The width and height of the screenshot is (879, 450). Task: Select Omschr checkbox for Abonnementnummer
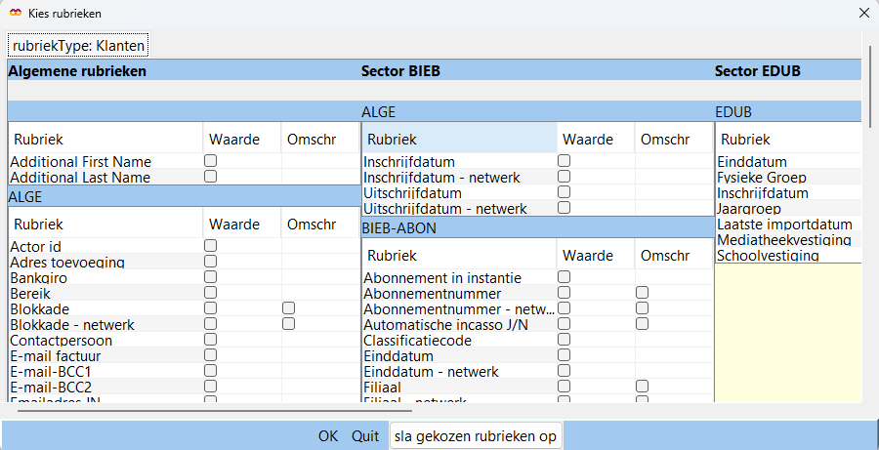tap(642, 293)
